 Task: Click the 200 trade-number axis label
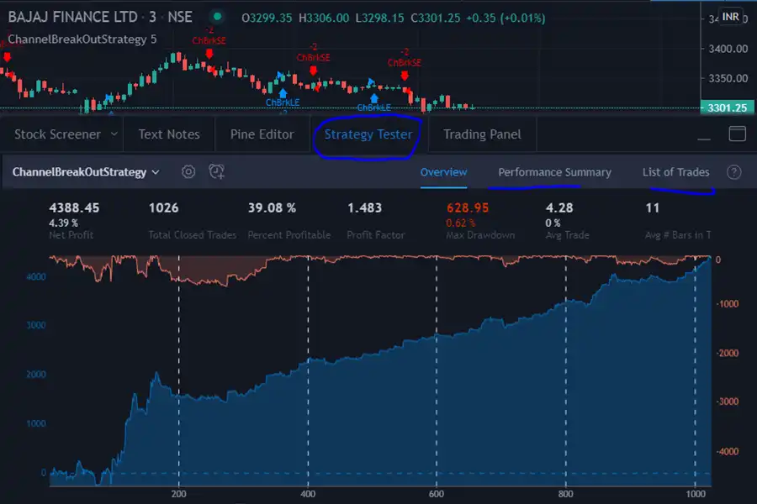coord(178,494)
